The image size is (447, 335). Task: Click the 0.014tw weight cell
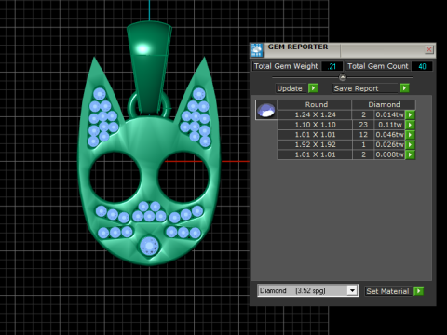(x=389, y=114)
